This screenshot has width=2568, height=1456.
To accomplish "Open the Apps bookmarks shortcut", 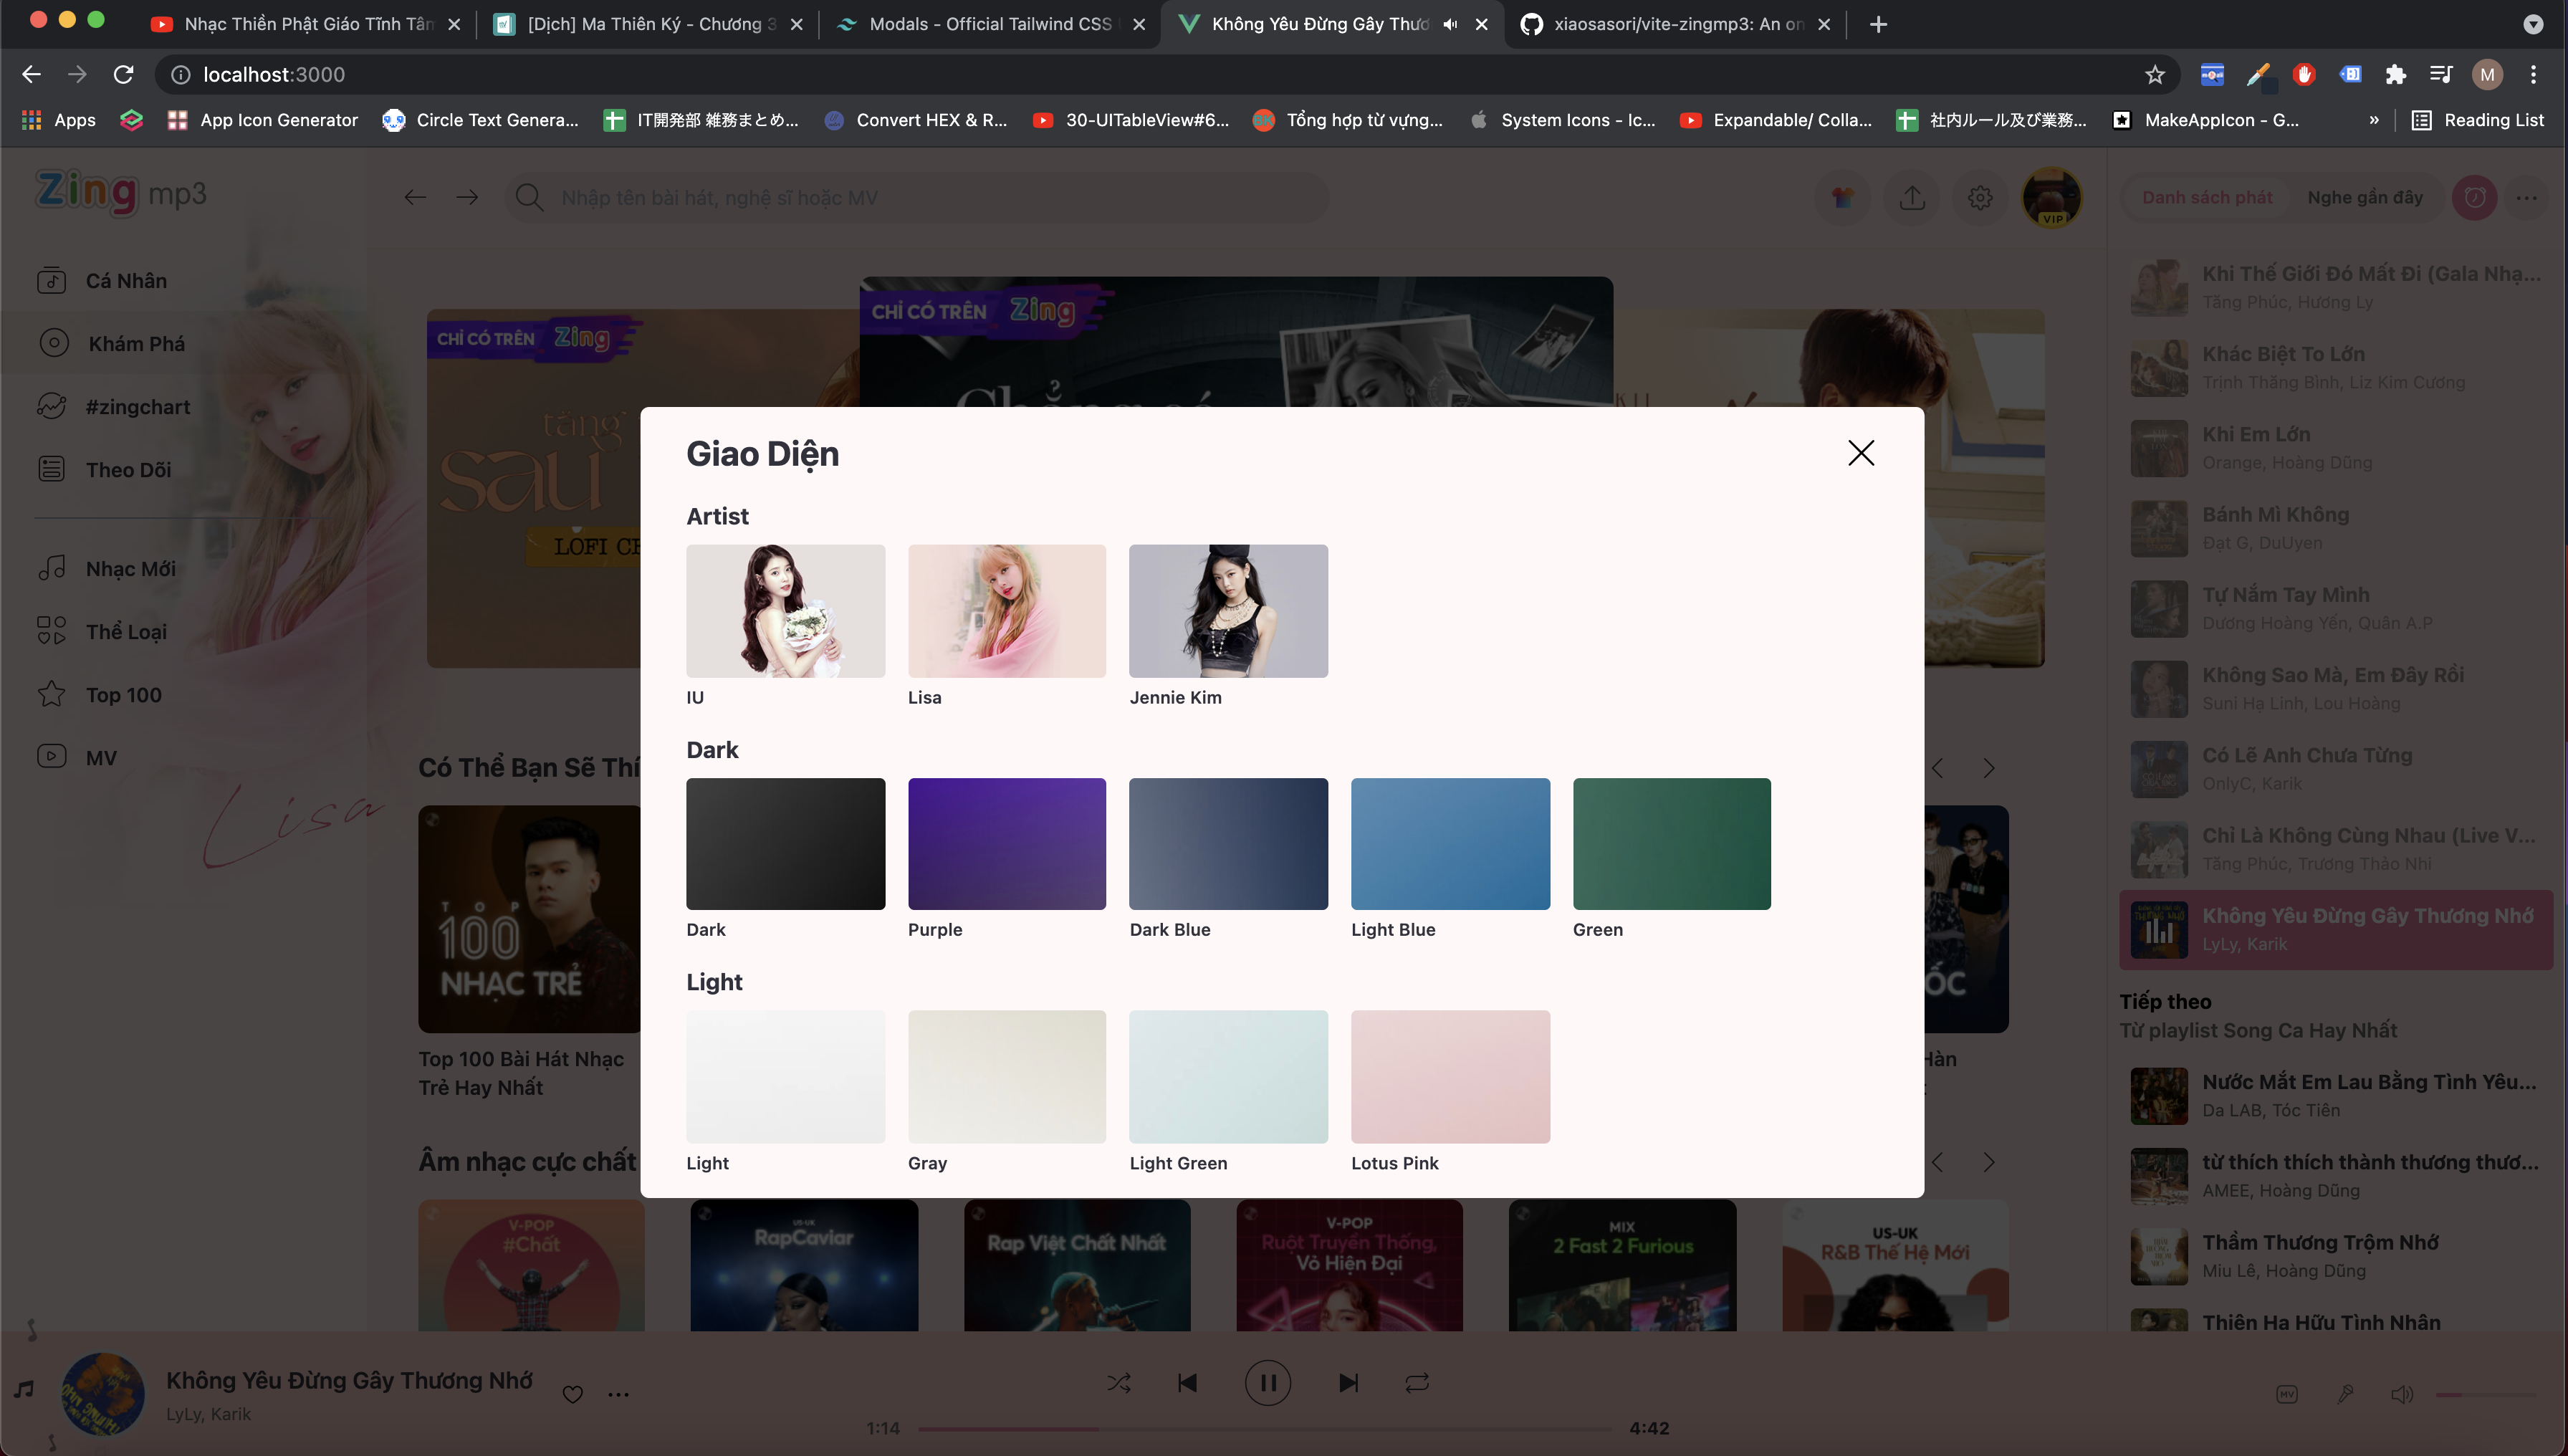I will point(59,120).
